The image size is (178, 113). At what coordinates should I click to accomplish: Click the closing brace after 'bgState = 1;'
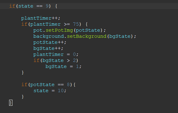tap(23, 73)
